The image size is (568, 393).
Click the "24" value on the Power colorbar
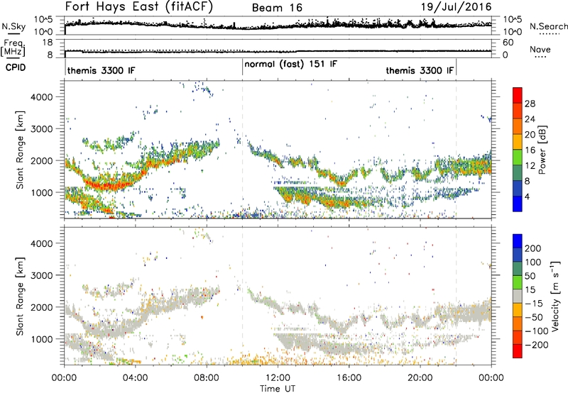pyautogui.click(x=530, y=119)
